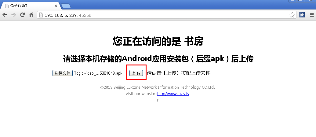Click the 选择文件 button
This screenshot has width=316, height=137.
tap(63, 73)
